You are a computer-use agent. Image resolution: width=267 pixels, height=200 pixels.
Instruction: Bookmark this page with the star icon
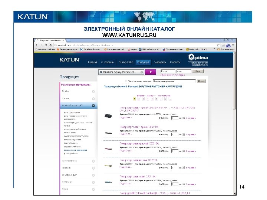(218, 45)
